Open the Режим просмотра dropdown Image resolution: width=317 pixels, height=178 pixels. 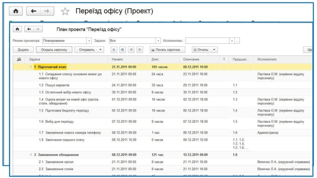click(89, 41)
